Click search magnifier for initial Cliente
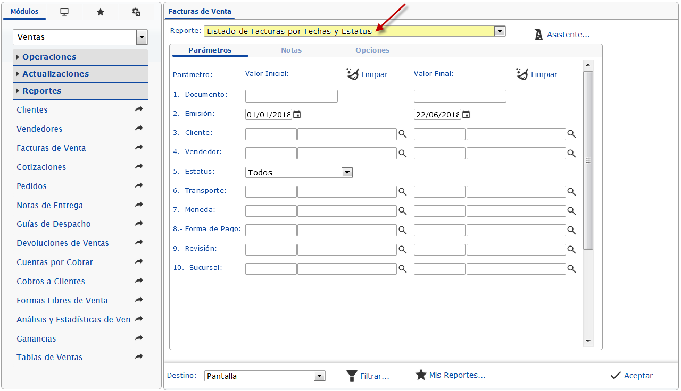The image size is (681, 391). point(403,134)
